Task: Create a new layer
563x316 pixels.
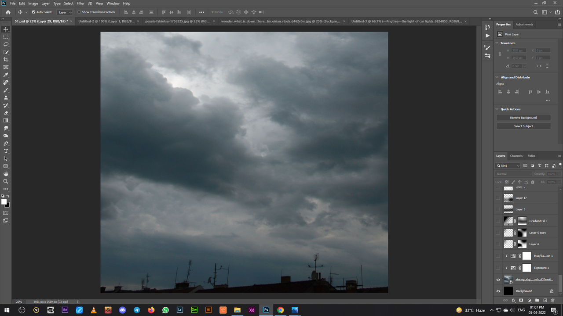Action: [x=545, y=300]
